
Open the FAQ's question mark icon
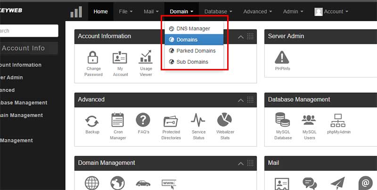point(143,120)
